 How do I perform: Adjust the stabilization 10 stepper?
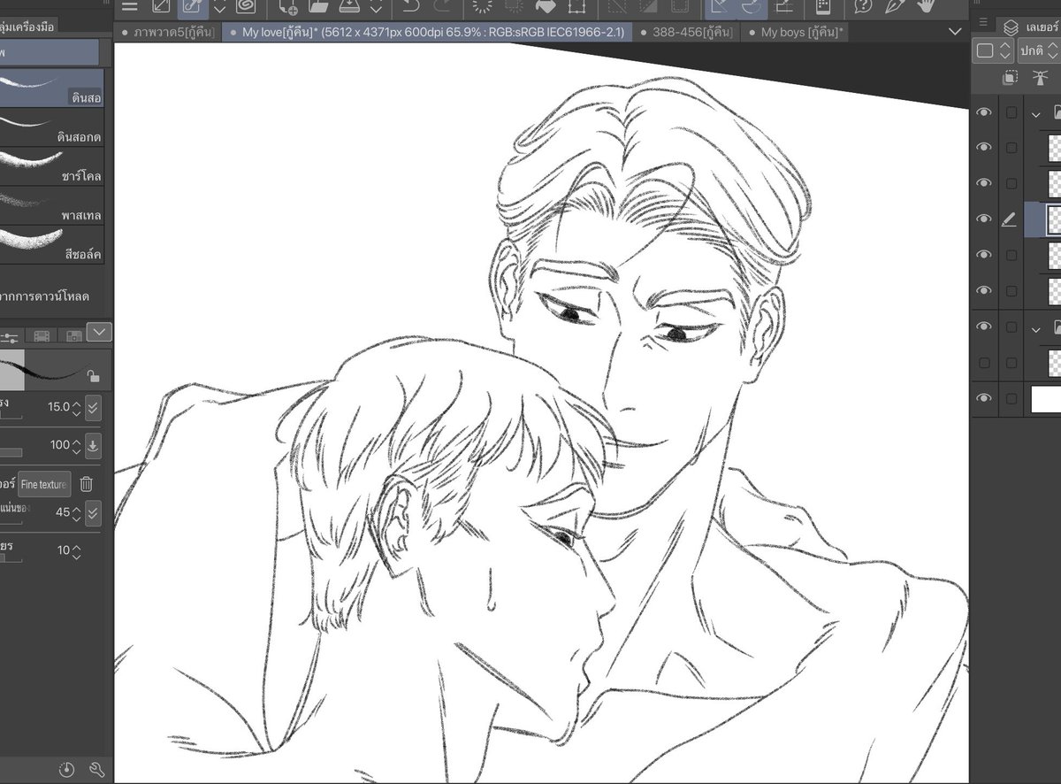76,550
